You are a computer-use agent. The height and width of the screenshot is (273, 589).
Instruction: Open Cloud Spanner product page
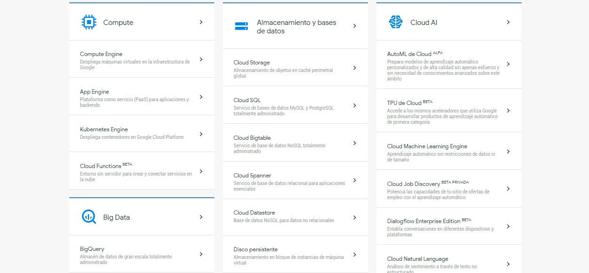(x=252, y=176)
